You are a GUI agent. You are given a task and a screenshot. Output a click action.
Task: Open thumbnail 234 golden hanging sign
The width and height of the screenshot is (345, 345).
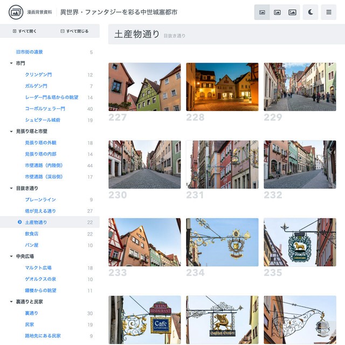click(222, 242)
